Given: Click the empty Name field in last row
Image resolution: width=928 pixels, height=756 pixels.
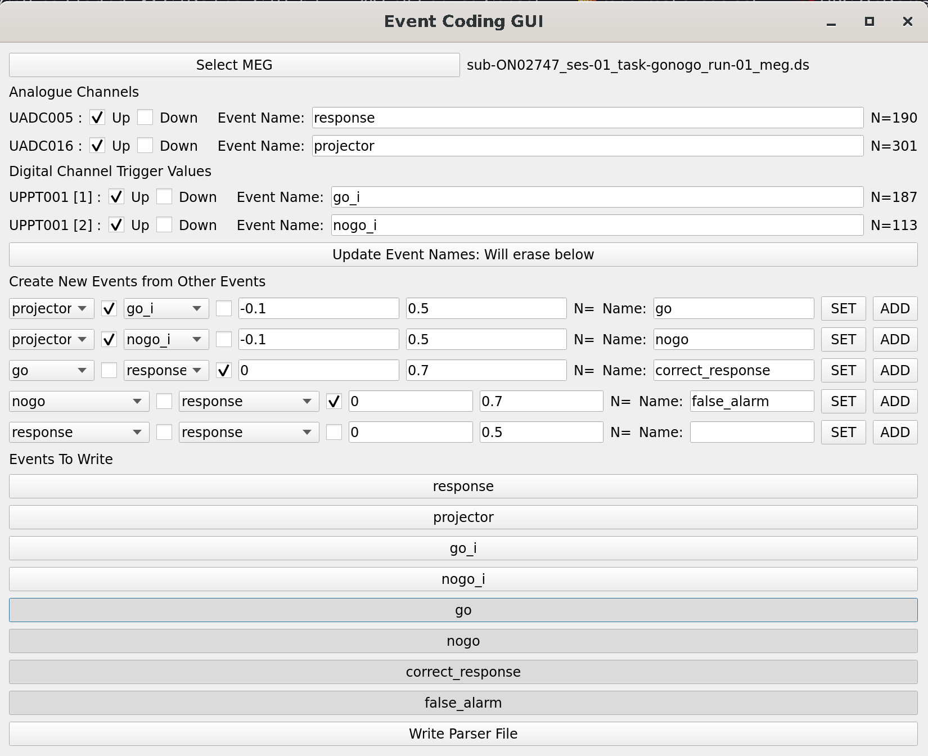Looking at the screenshot, I should tap(751, 432).
